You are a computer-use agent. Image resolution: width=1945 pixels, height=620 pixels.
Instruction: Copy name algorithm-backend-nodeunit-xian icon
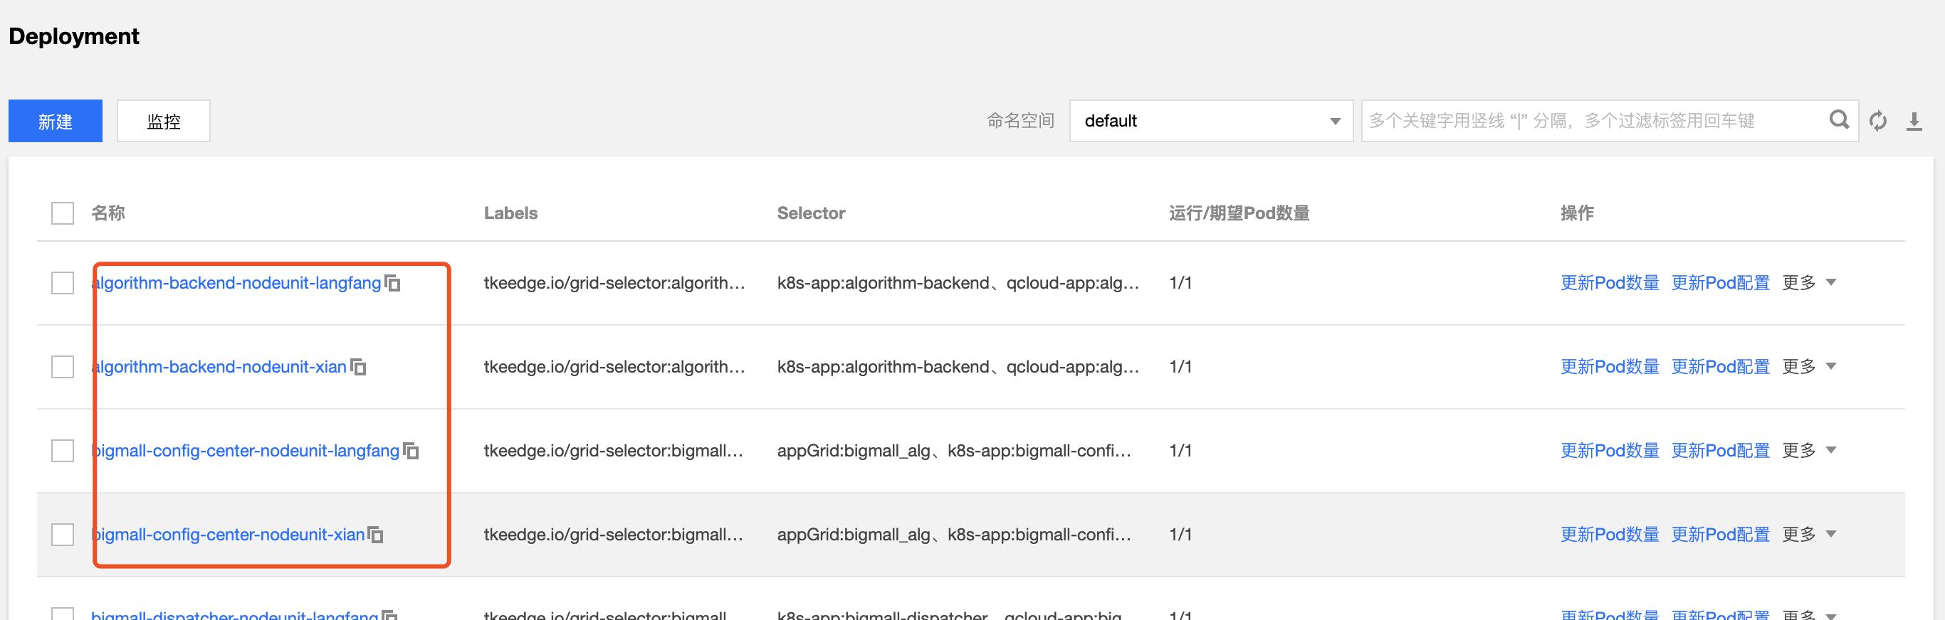(x=359, y=367)
